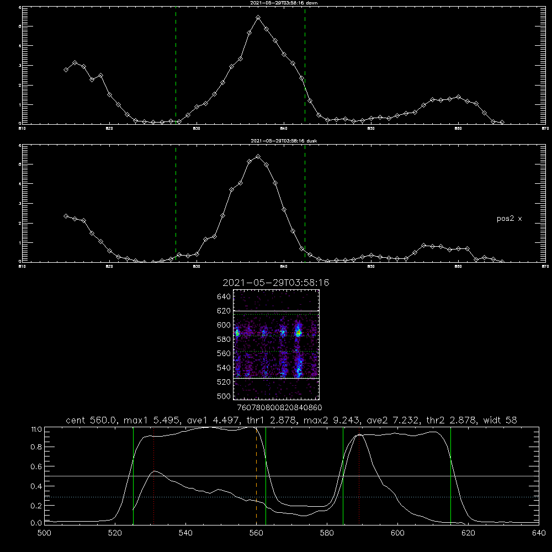
Task: Click the right green dashed line in dawn plot
Action: coord(305,66)
